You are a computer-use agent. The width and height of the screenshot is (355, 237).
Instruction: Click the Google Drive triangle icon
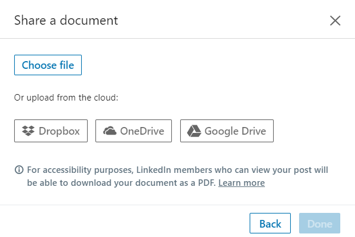point(194,131)
